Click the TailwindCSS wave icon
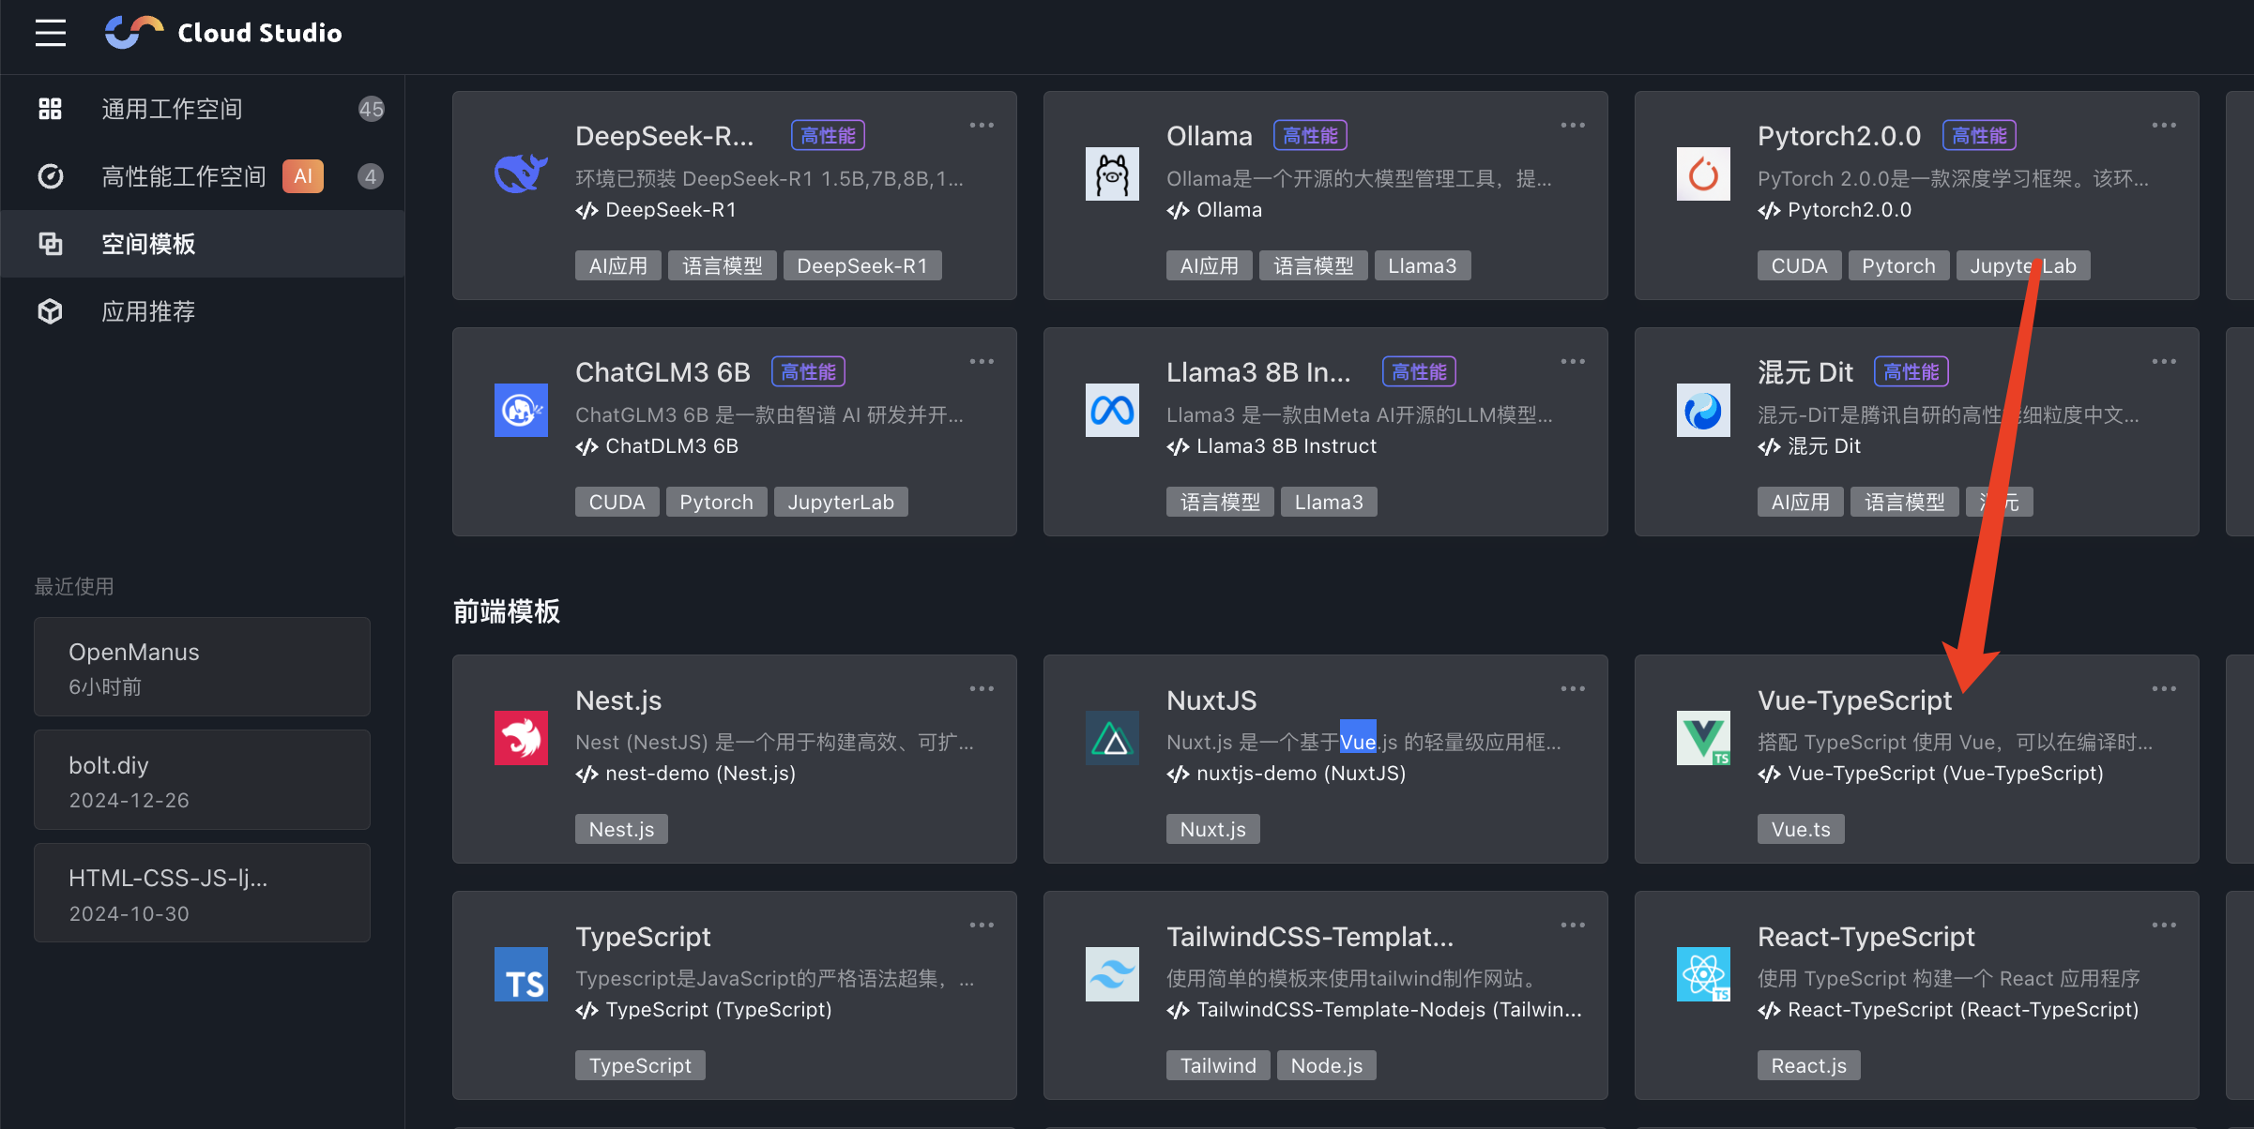2254x1129 pixels. point(1112,973)
